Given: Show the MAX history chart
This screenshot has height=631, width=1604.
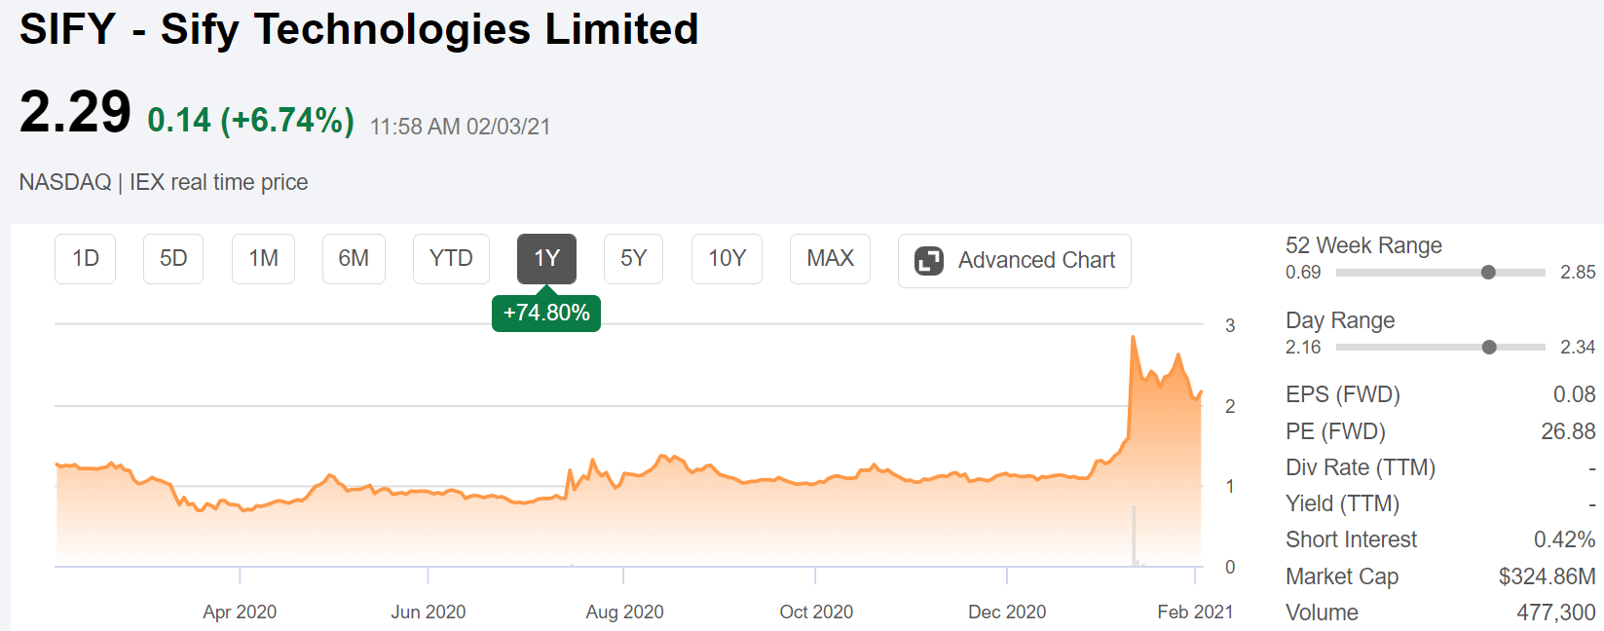Looking at the screenshot, I should coord(830,259).
